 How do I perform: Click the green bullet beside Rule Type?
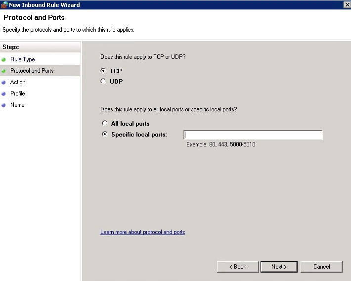click(3, 59)
